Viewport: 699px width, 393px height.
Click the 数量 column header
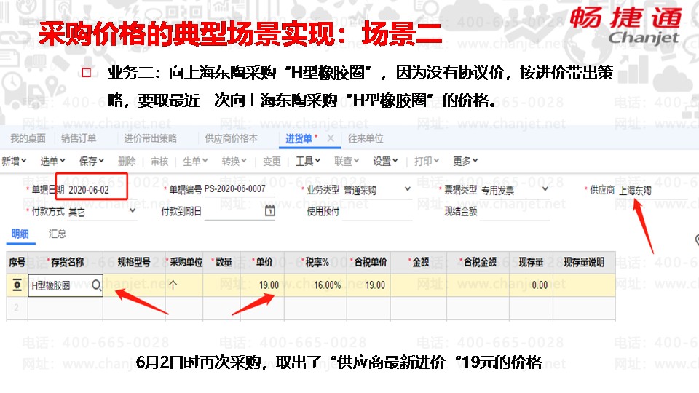click(x=221, y=263)
